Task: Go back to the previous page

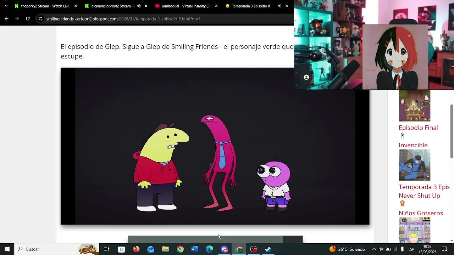Action: (x=6, y=19)
